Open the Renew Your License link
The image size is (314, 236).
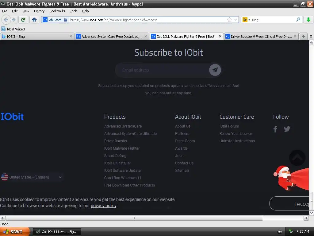click(x=236, y=134)
